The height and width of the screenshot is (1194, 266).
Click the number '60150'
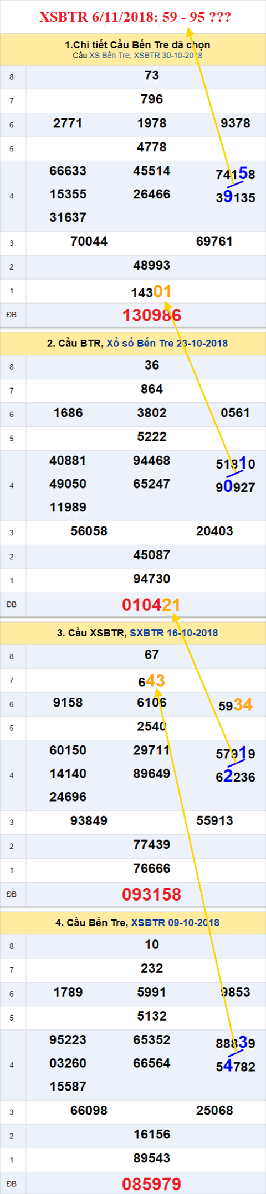point(68,750)
